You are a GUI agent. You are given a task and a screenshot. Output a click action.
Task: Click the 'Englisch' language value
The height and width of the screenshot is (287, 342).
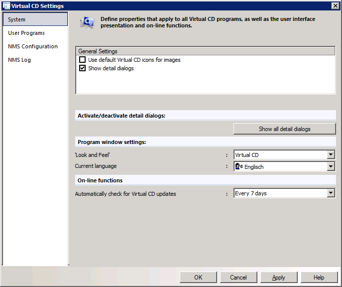pos(254,167)
